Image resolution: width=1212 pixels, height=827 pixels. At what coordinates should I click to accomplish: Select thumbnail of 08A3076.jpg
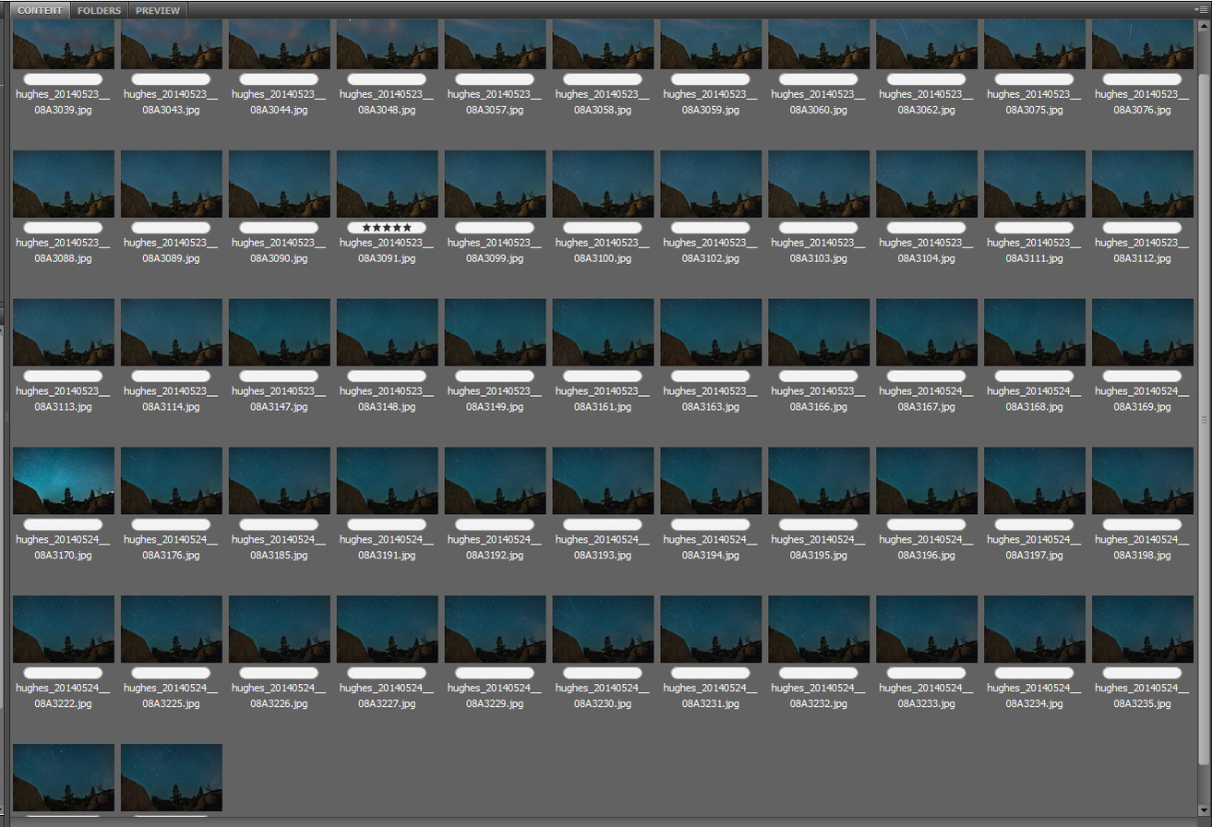[x=1143, y=44]
